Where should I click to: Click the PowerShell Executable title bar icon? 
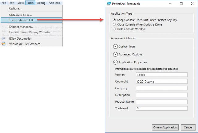pyautogui.click(x=109, y=4)
